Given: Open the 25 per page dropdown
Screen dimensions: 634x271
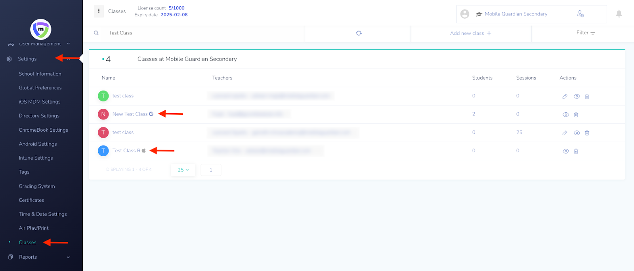Looking at the screenshot, I should 183,170.
